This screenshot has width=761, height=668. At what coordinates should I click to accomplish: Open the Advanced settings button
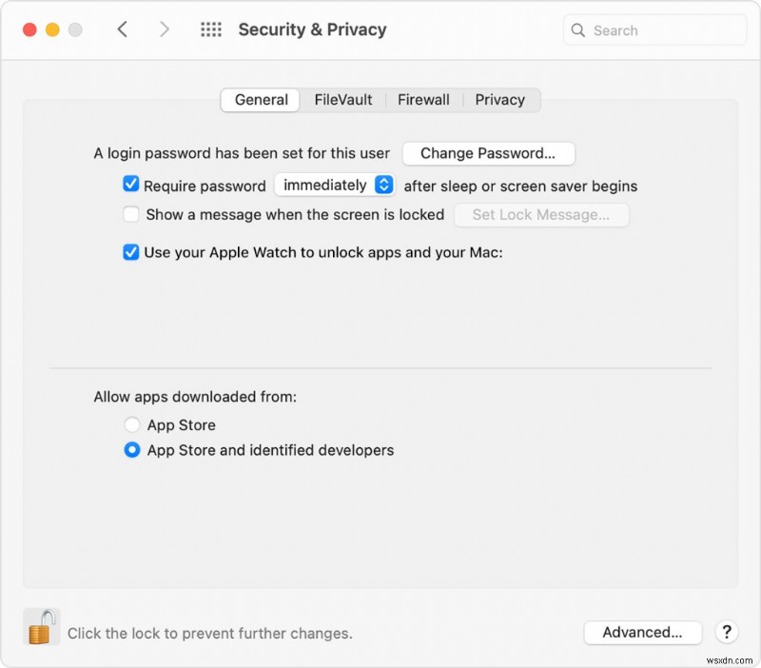[643, 632]
